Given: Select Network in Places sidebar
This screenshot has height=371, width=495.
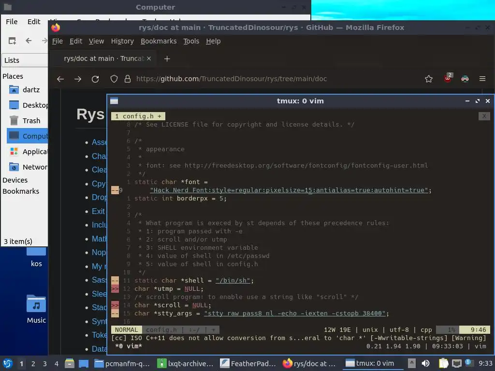Looking at the screenshot, I should (28, 167).
